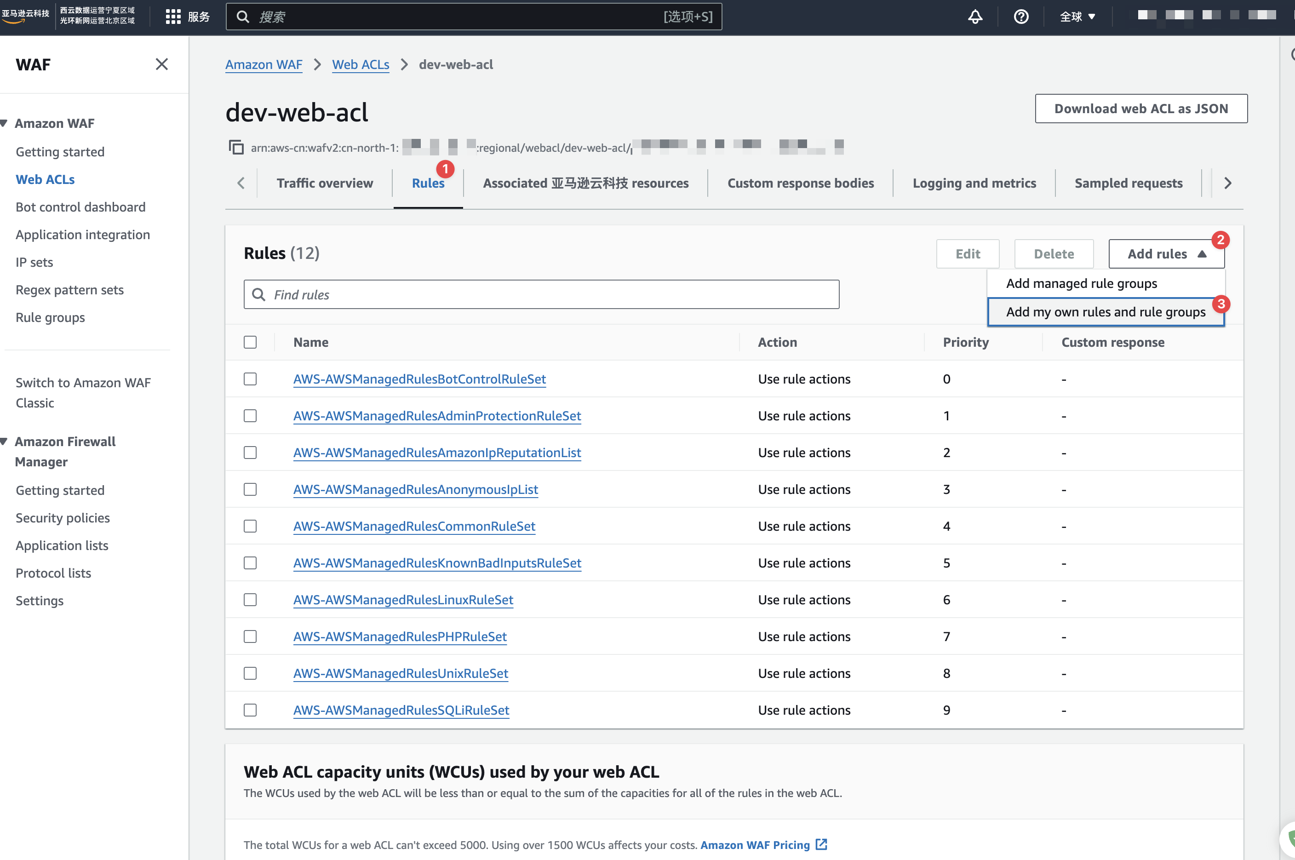This screenshot has height=860, width=1295.
Task: Open the AWS-AWSManagedRulesCommonRuleSet rule link
Action: tap(414, 526)
